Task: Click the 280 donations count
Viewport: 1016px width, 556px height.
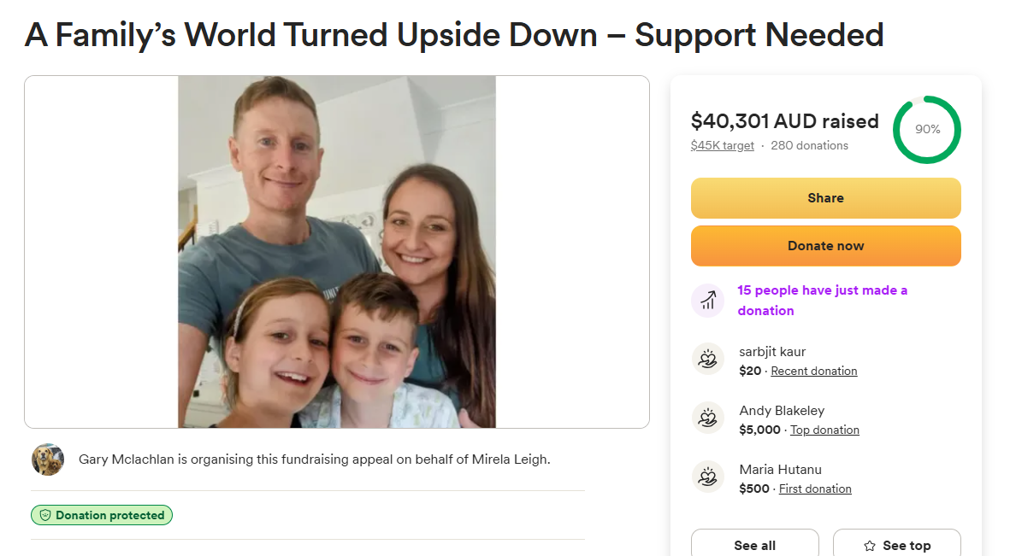Action: click(809, 146)
